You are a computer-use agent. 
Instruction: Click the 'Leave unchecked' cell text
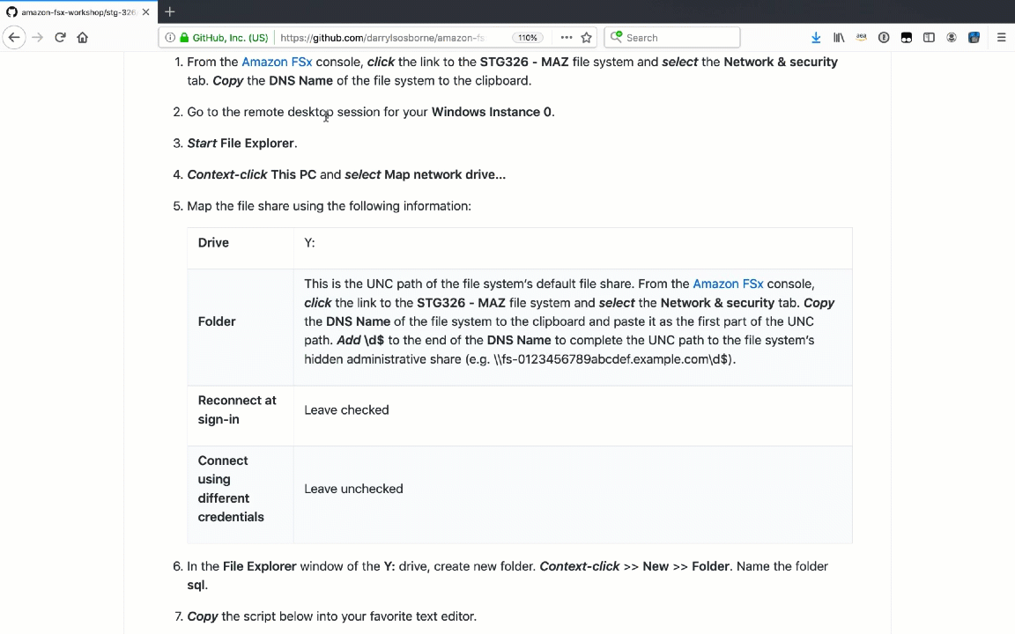click(x=353, y=489)
